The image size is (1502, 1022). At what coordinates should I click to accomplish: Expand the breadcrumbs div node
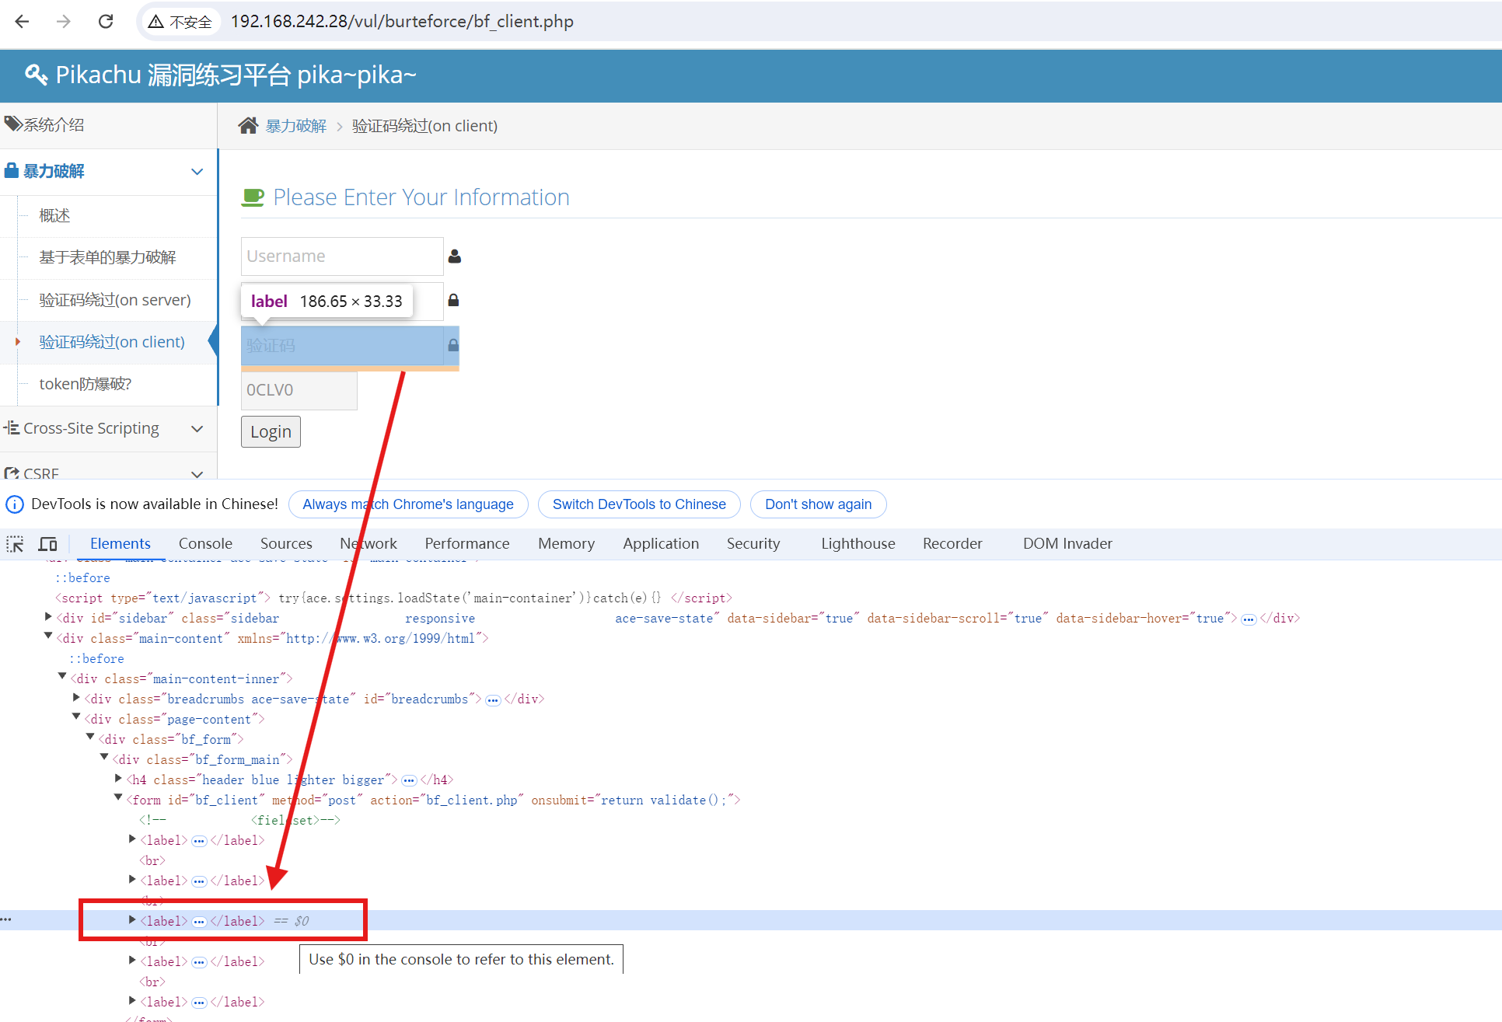(x=76, y=698)
